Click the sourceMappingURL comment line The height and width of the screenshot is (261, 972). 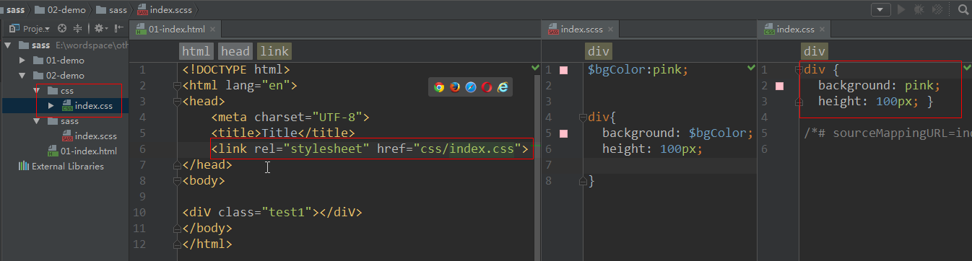pos(888,133)
